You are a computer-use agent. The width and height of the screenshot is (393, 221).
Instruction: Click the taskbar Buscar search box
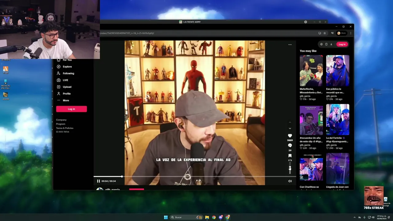coord(186,217)
